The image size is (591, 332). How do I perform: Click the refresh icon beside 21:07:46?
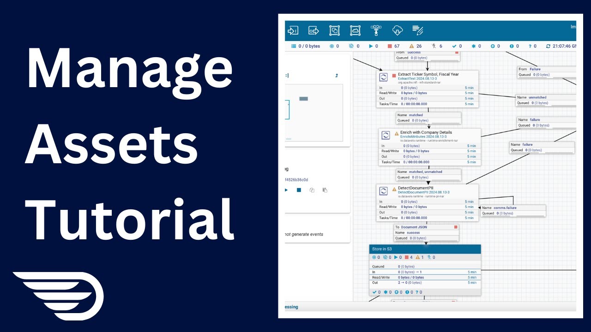click(548, 46)
